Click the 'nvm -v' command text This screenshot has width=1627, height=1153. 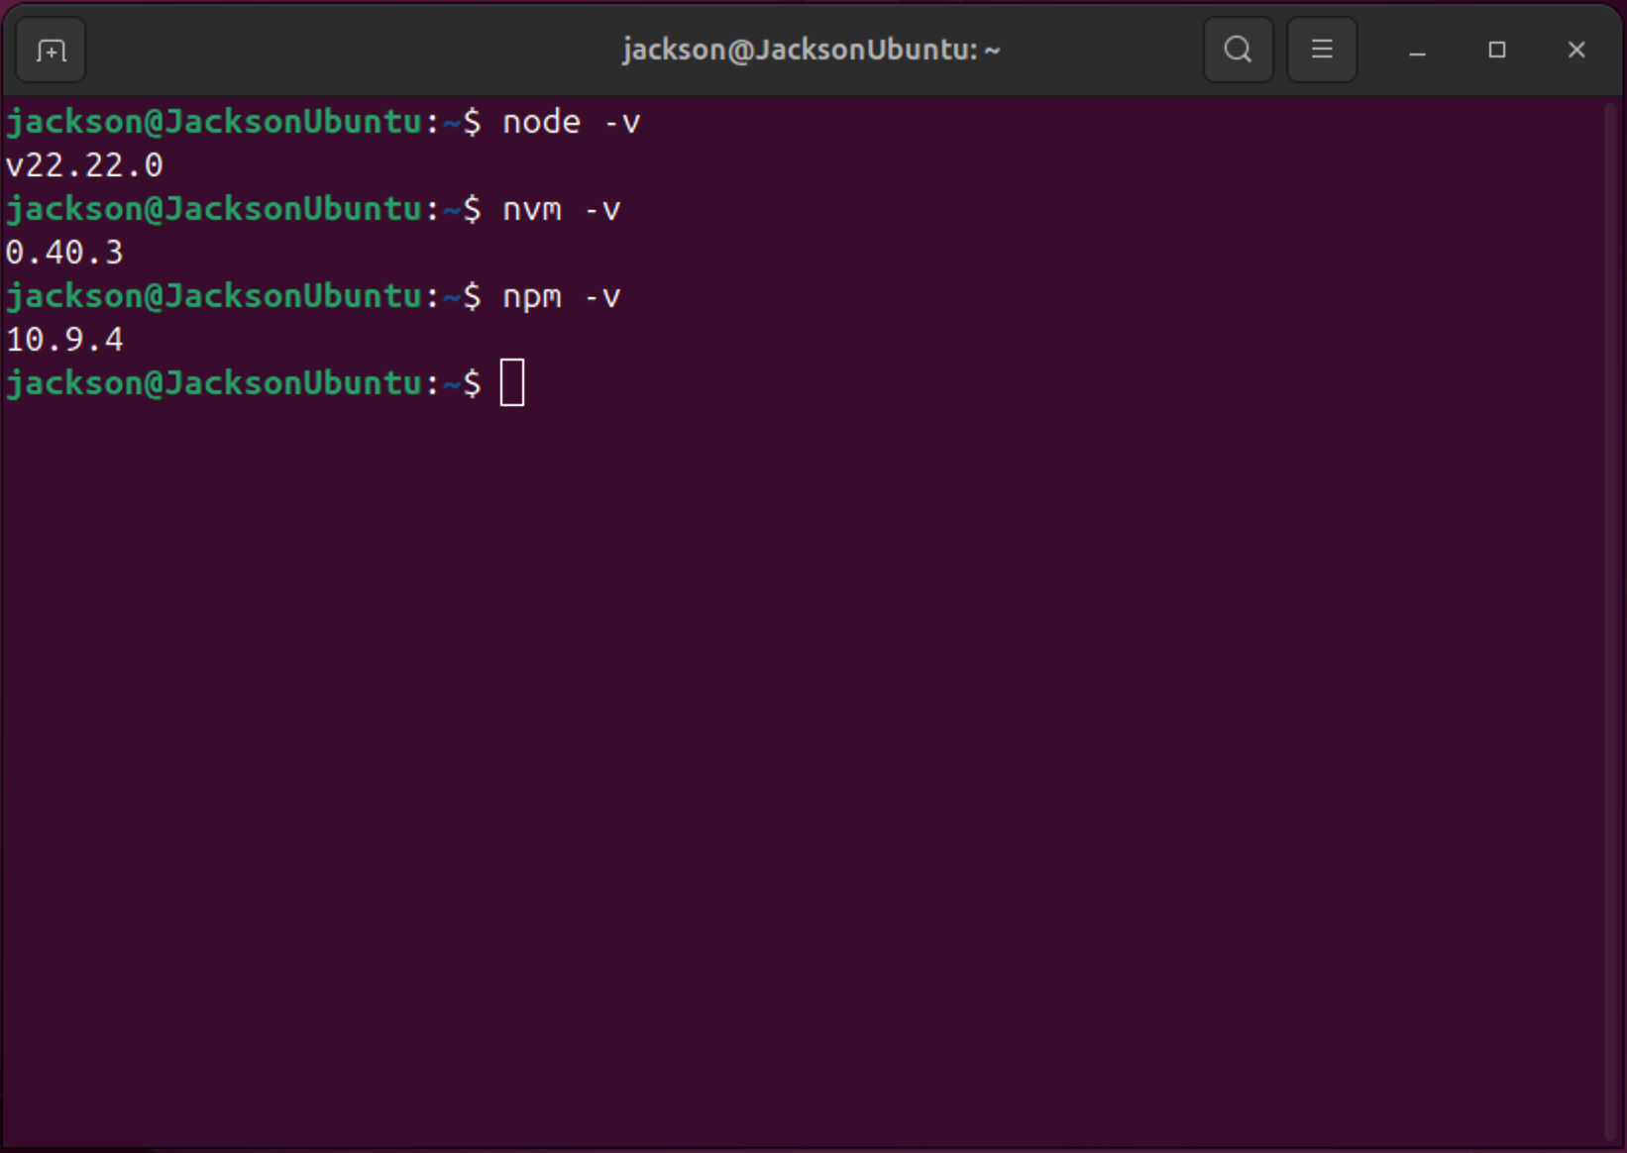(x=561, y=209)
